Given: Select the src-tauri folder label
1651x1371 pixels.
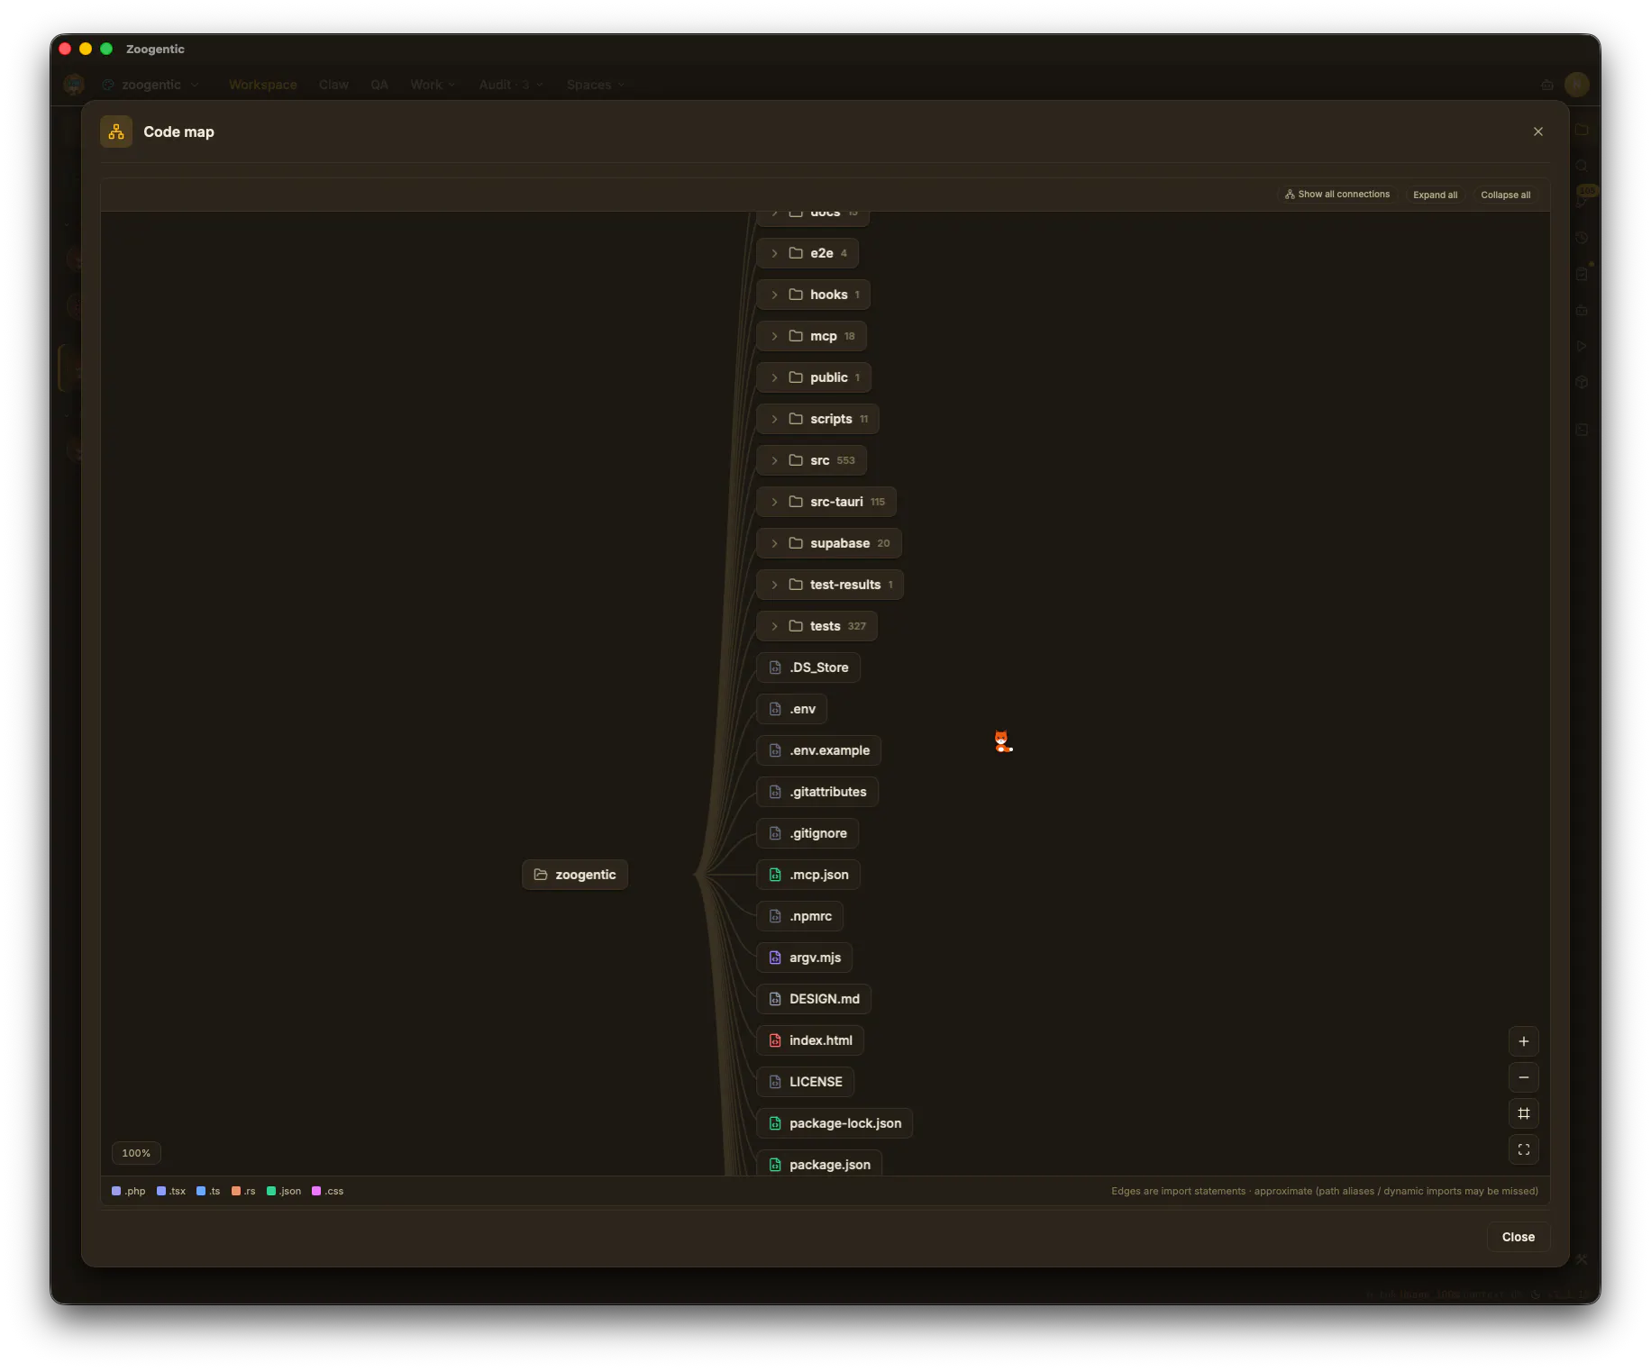Looking at the screenshot, I should pos(836,502).
